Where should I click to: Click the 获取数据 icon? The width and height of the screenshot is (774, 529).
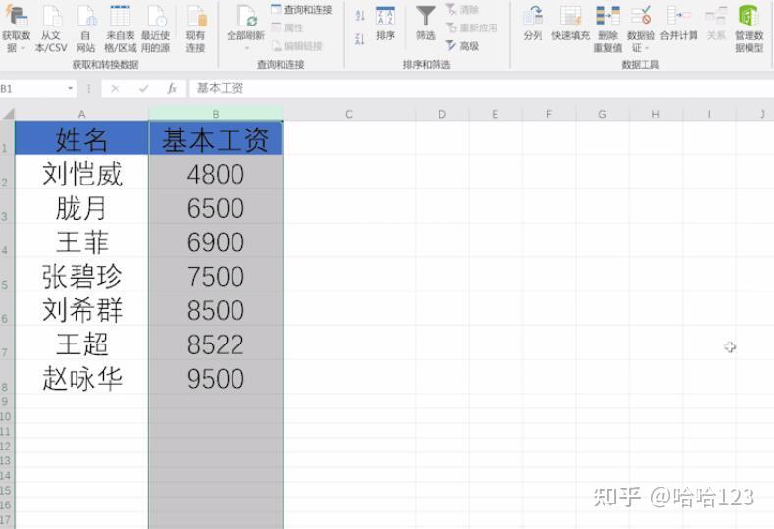(16, 17)
